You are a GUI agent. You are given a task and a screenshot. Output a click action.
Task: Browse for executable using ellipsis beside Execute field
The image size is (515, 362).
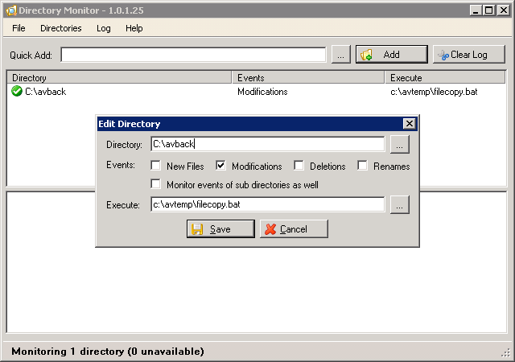point(399,204)
